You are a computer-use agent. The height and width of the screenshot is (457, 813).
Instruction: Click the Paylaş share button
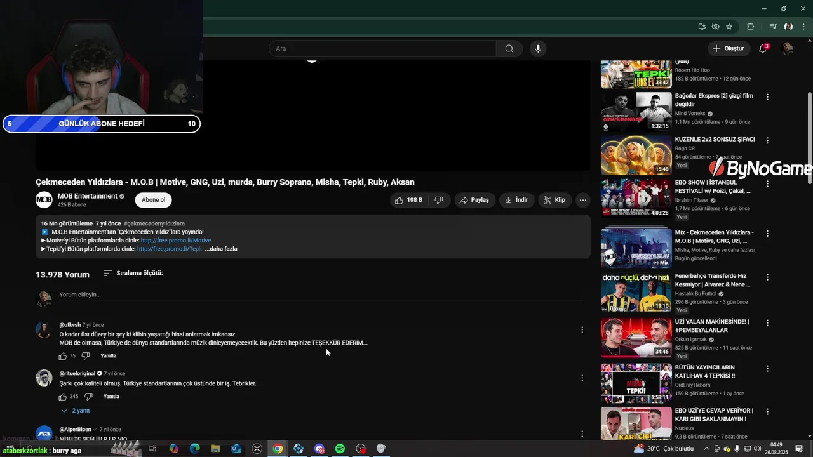(474, 200)
